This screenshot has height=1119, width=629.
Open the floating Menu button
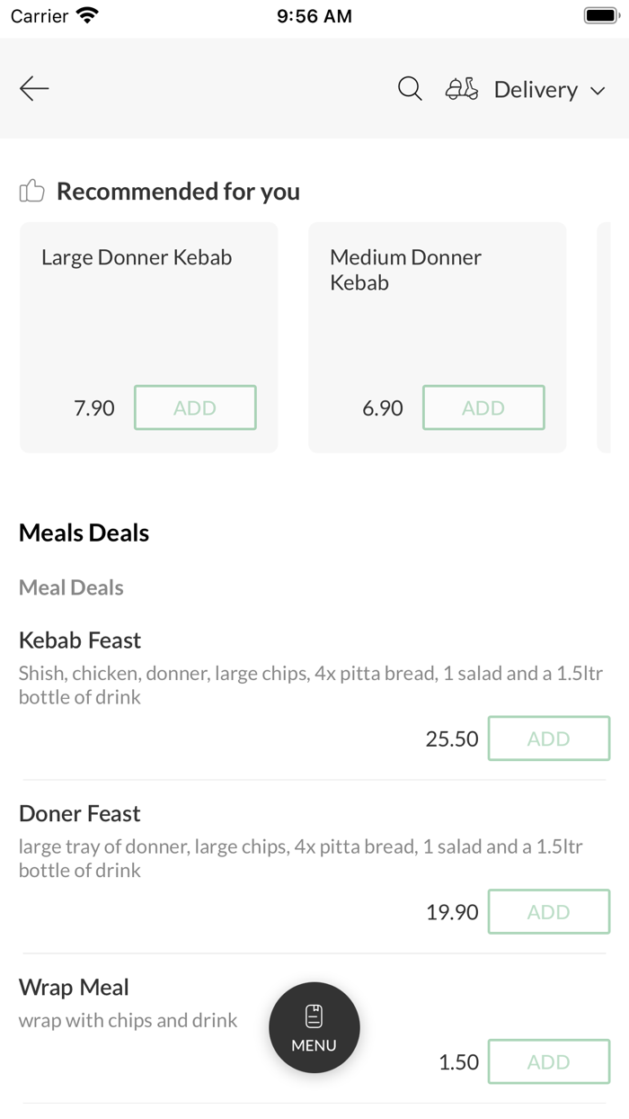coord(314,1027)
